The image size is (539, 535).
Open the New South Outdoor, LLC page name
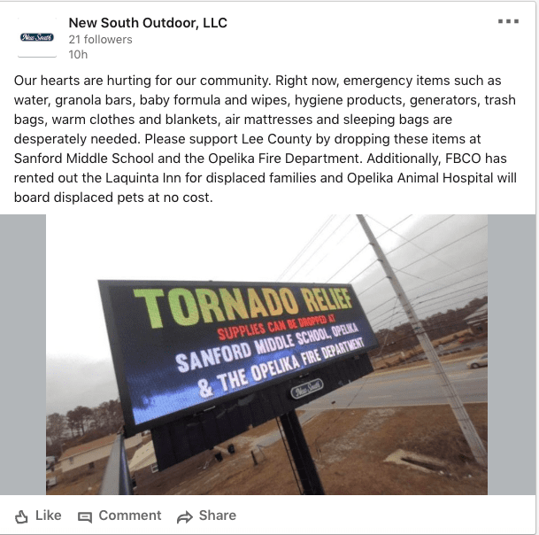[x=148, y=23]
